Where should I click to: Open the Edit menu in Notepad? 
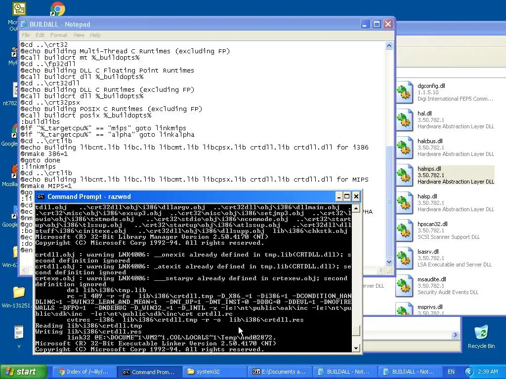click(40, 35)
